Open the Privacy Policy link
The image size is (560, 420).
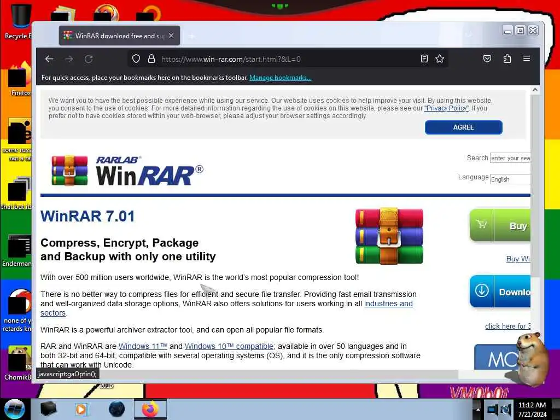click(x=446, y=108)
